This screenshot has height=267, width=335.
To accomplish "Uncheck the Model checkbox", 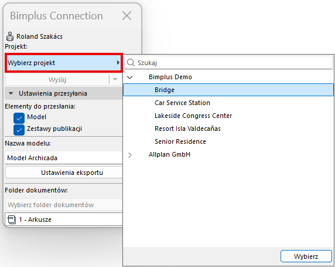I will 19,118.
